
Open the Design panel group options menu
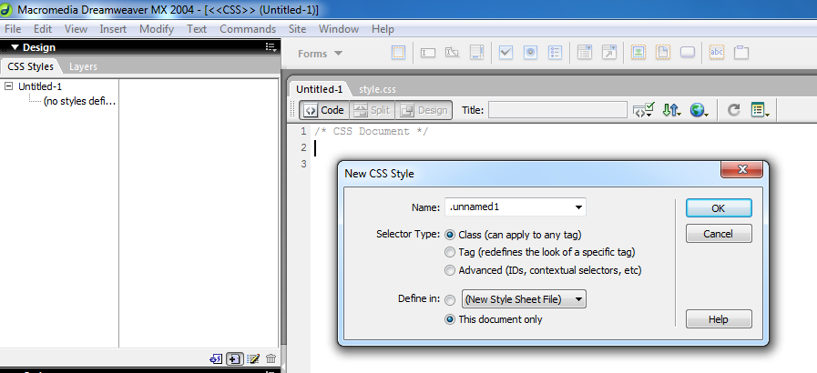[x=271, y=47]
